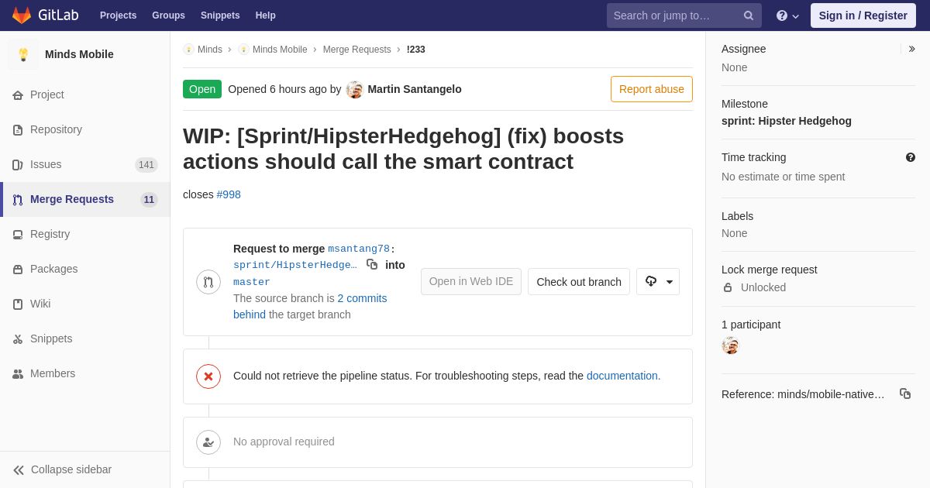Click Martin Santangelo author name

click(x=415, y=89)
